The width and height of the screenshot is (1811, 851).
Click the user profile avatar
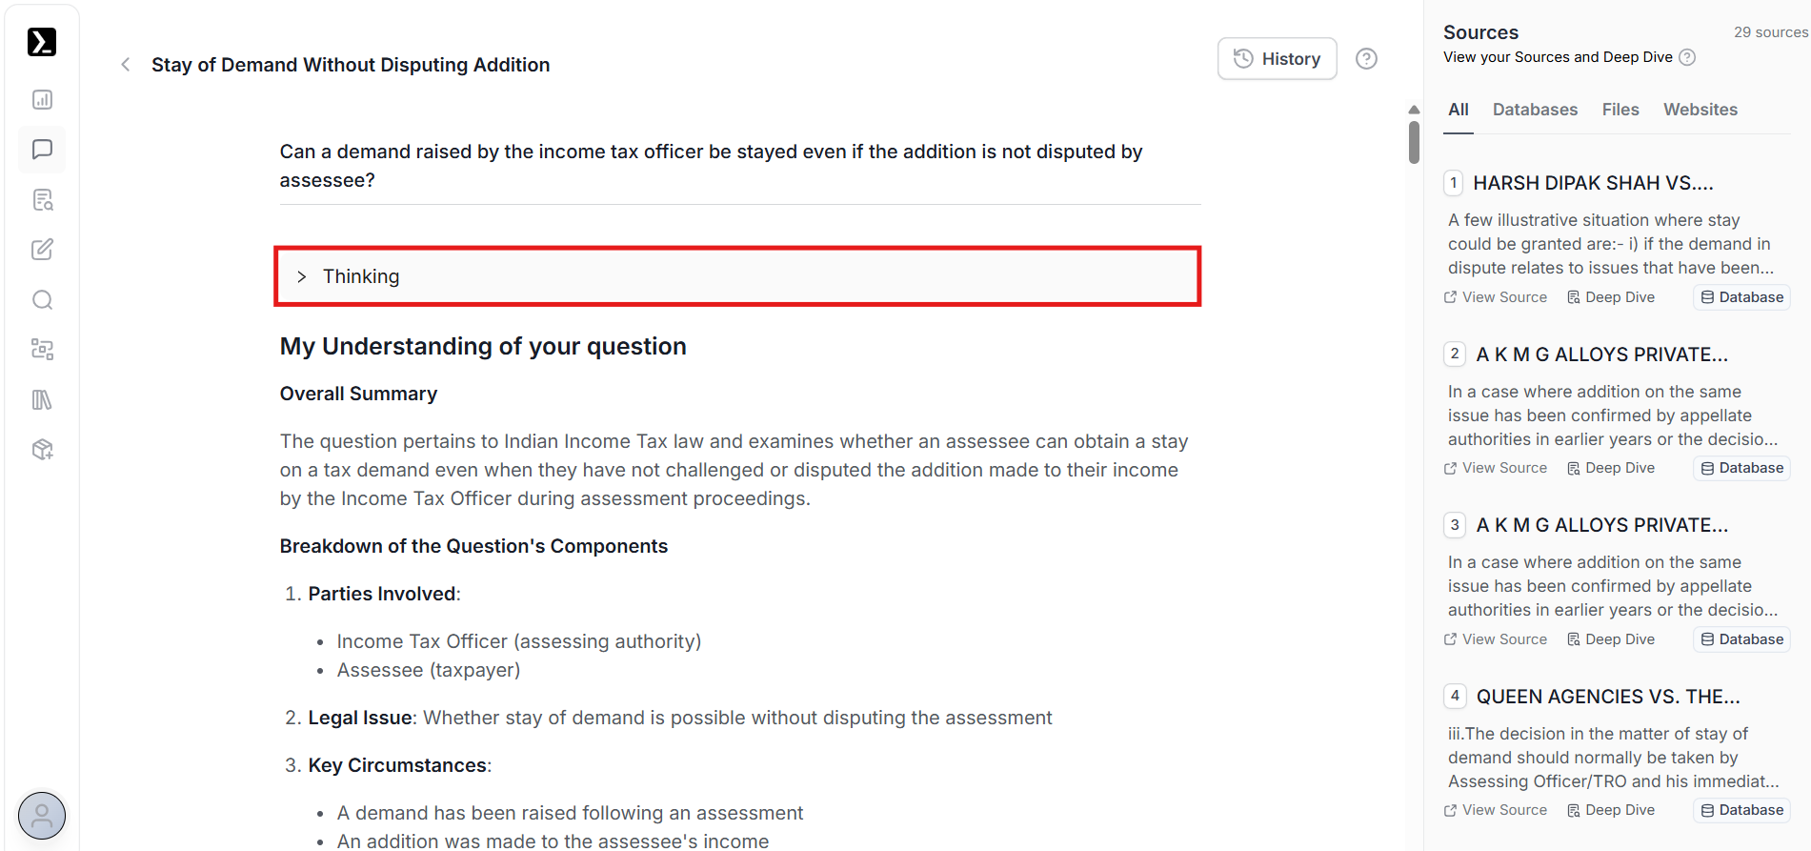[42, 816]
